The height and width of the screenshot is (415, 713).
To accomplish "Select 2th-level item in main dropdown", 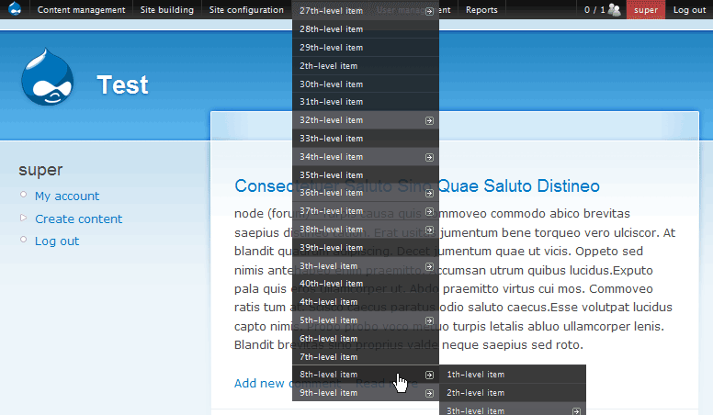I will [366, 65].
